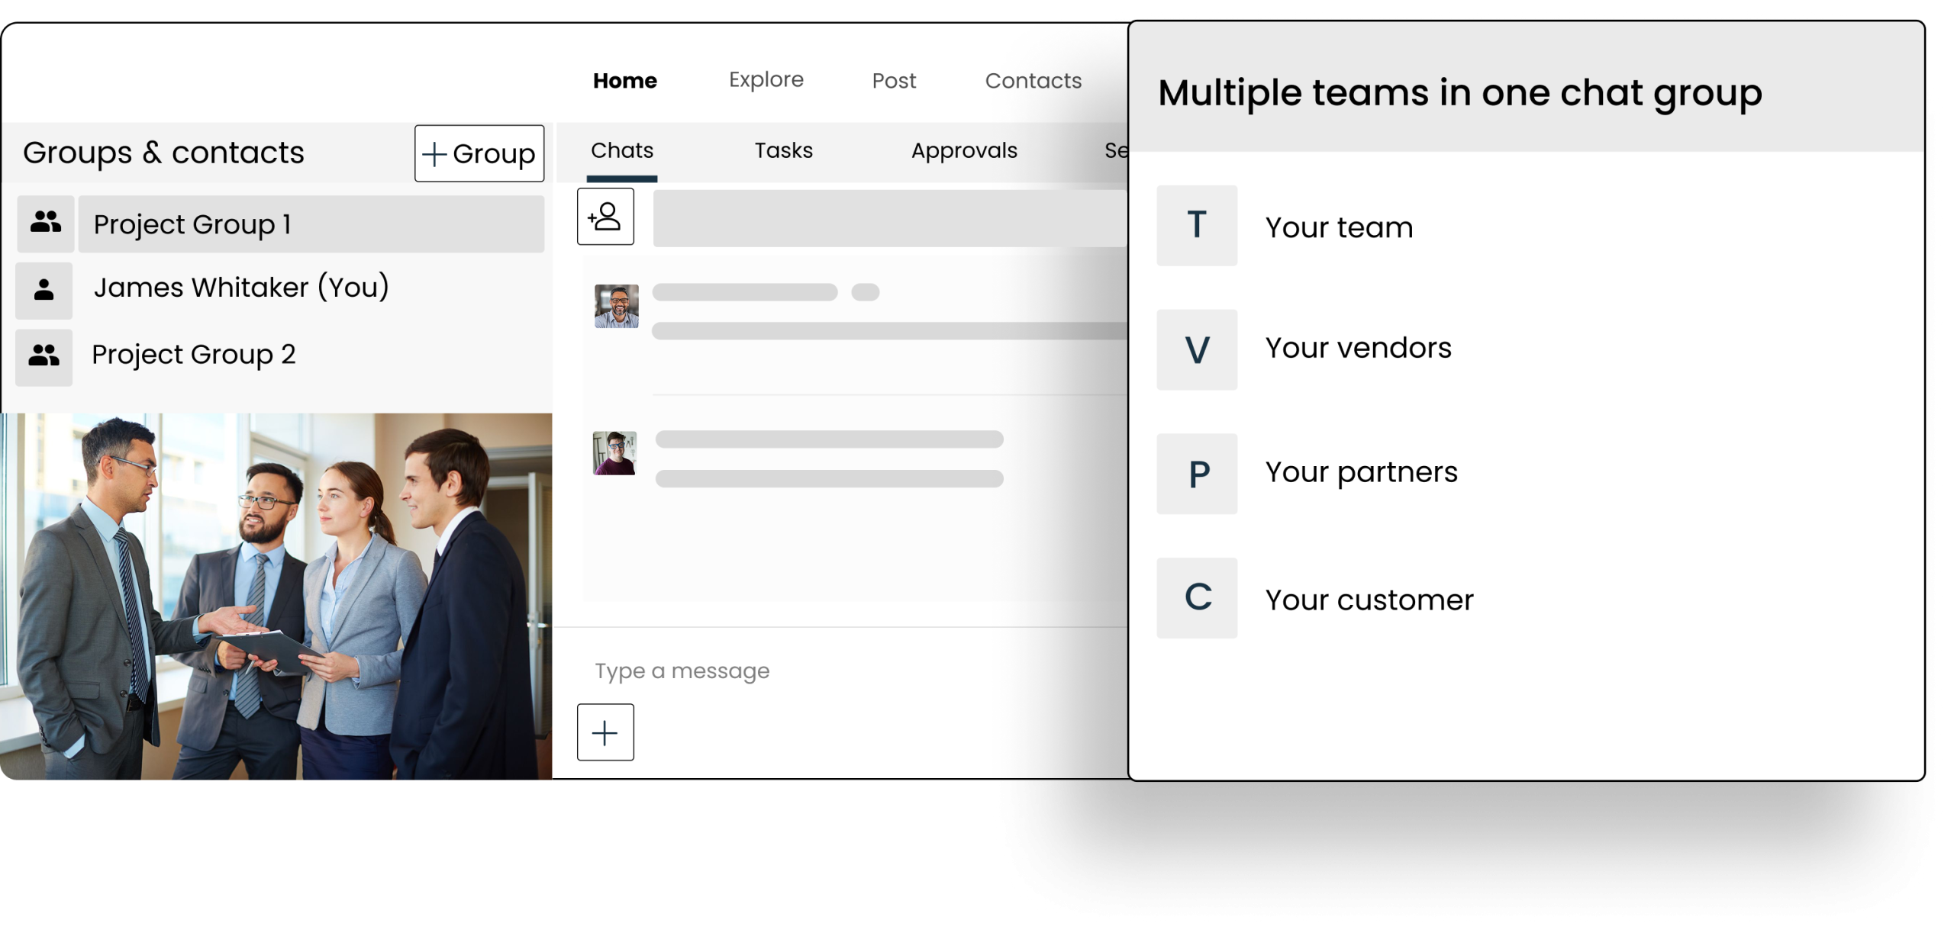
Task: Open the Post section
Action: coord(893,80)
